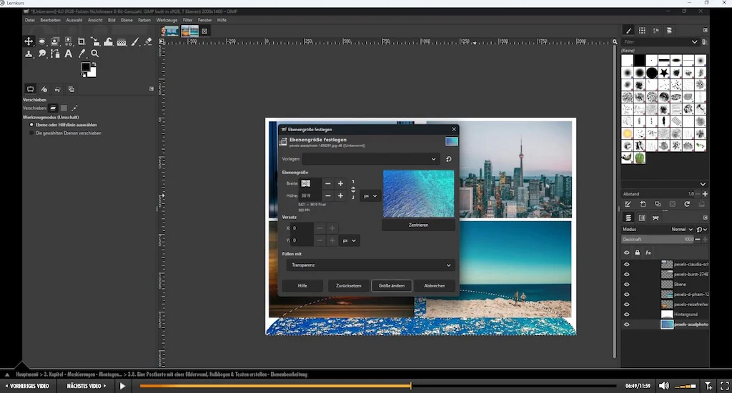The height and width of the screenshot is (393, 732).
Task: Click 'Größe ändern' to resize layer
Action: (392, 285)
